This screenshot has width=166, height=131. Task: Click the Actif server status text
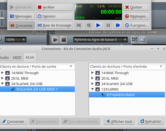coord(79,6)
